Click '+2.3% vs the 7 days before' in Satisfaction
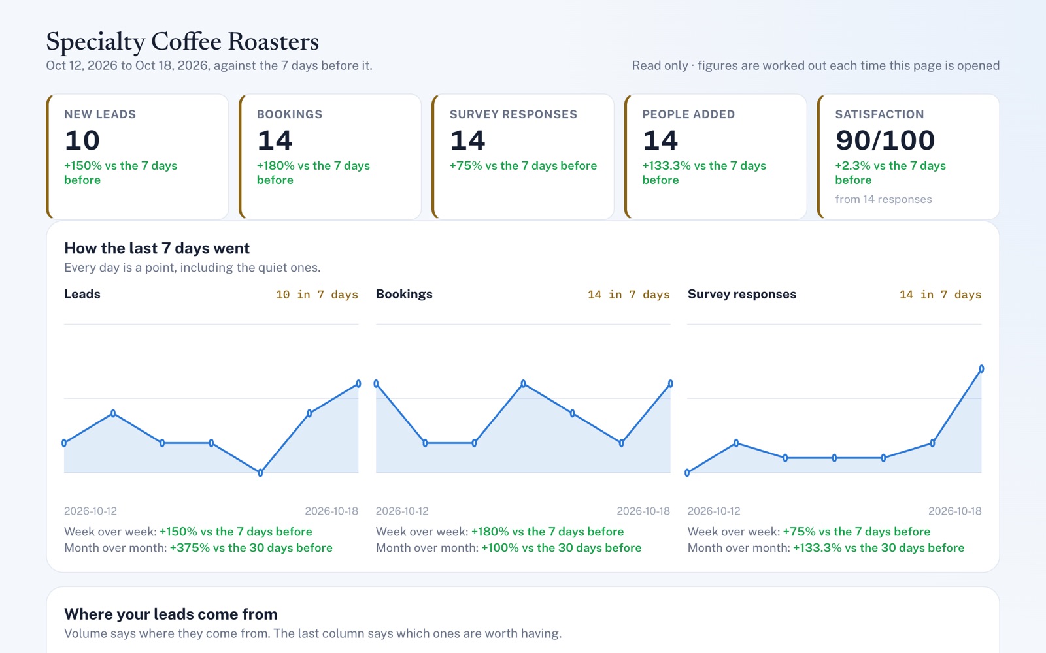The image size is (1046, 653). pos(890,173)
